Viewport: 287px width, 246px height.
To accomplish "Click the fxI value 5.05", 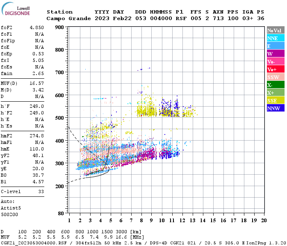I will (38, 60).
